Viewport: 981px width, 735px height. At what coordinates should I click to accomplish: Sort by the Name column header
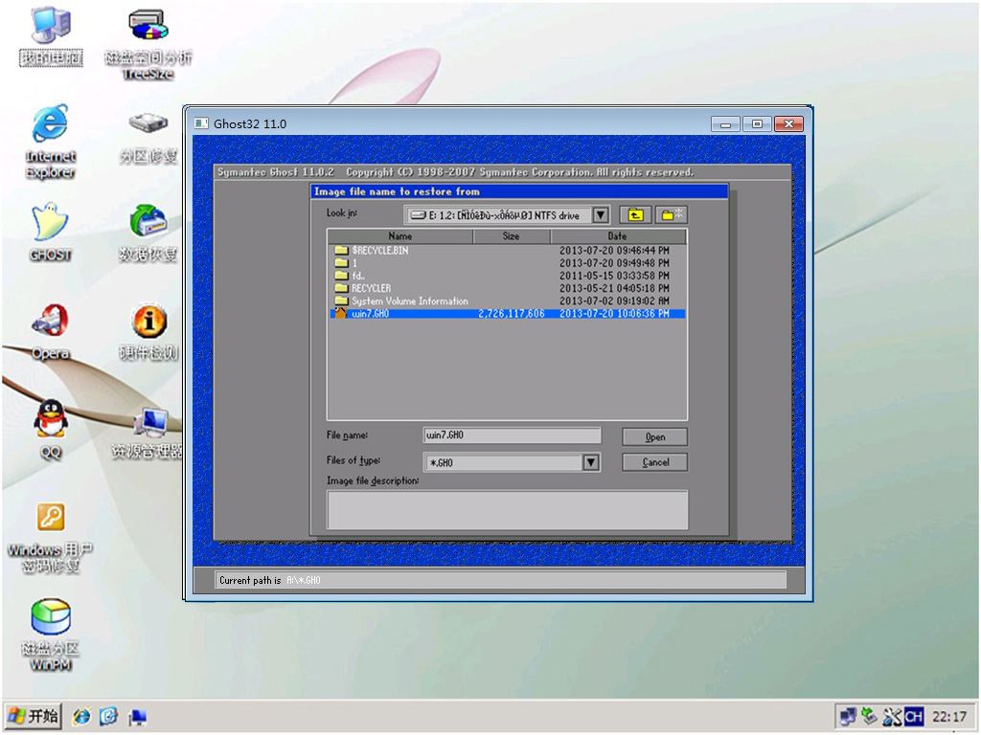tap(399, 236)
